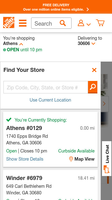This screenshot has width=112, height=200.
Task: Submit store search with orange magnifier button
Action: [93, 87]
